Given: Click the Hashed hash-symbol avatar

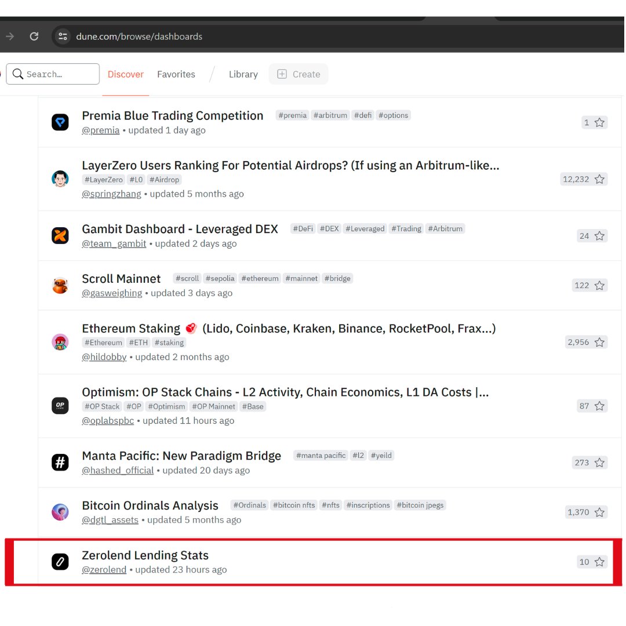Looking at the screenshot, I should click(x=60, y=463).
